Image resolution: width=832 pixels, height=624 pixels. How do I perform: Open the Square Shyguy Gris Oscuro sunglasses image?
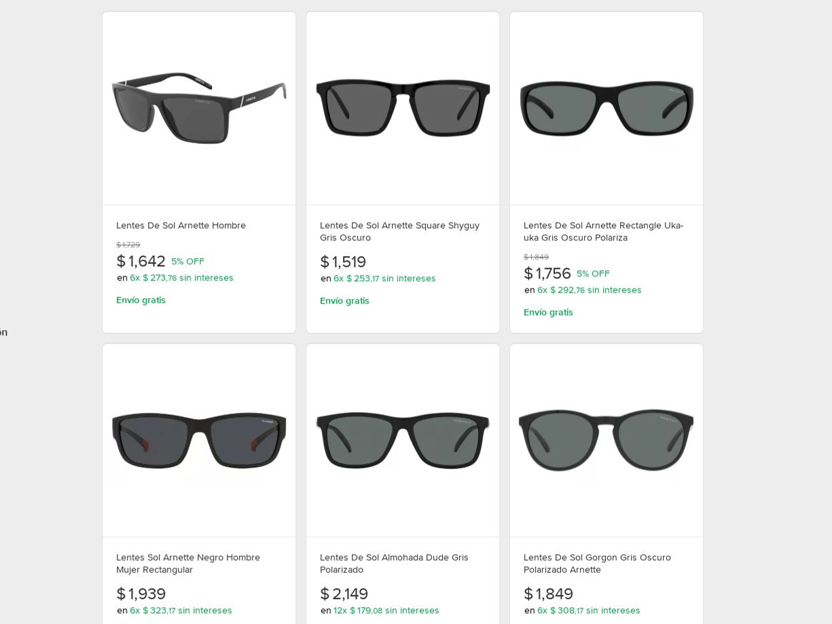[403, 109]
